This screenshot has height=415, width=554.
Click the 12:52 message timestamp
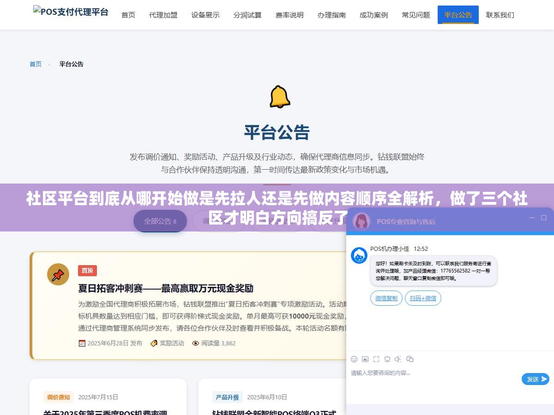pos(421,249)
